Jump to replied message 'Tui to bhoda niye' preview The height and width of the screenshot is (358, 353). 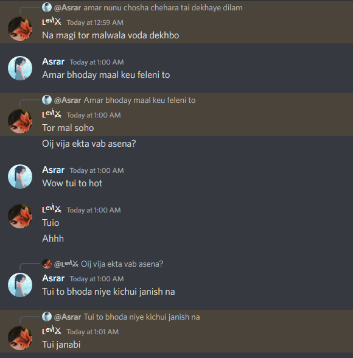[142, 317]
